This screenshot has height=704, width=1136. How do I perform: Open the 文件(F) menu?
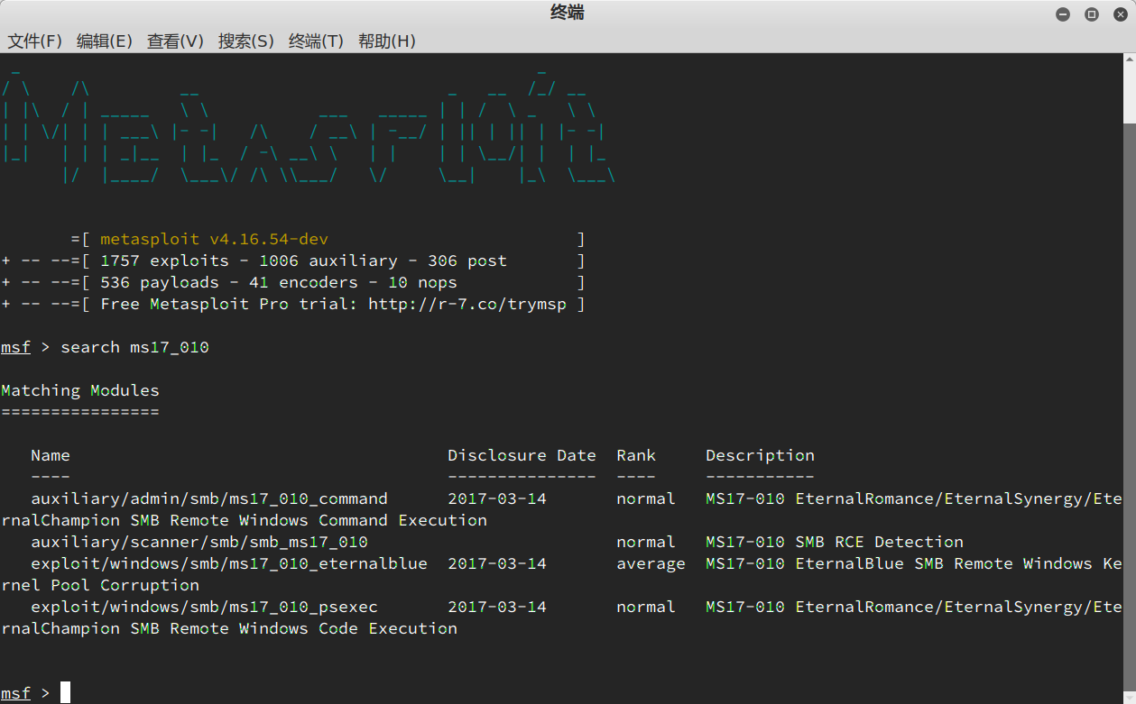35,41
